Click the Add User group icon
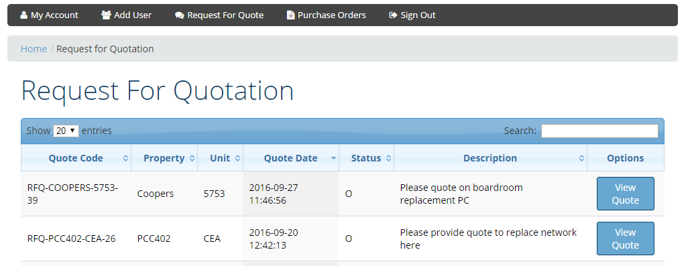 pyautogui.click(x=106, y=15)
